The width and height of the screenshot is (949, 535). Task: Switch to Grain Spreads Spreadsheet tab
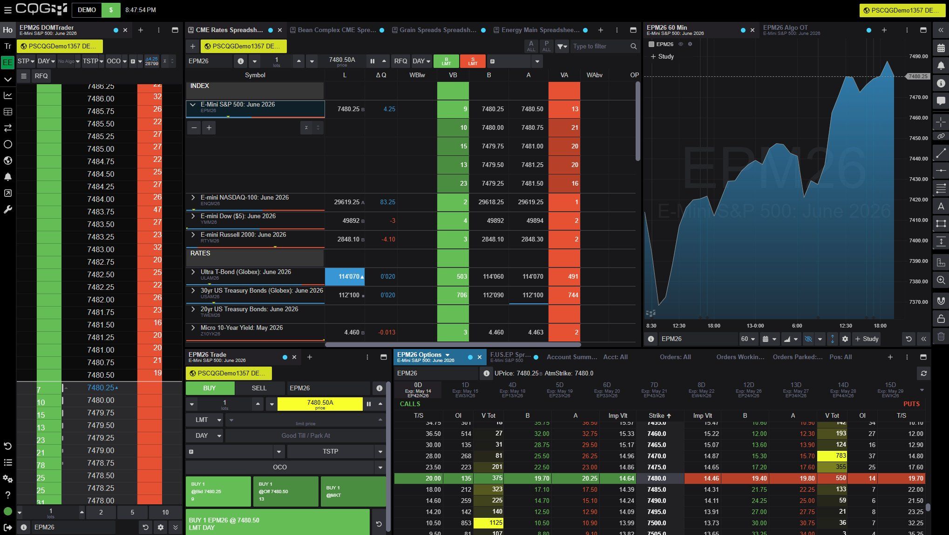click(438, 30)
